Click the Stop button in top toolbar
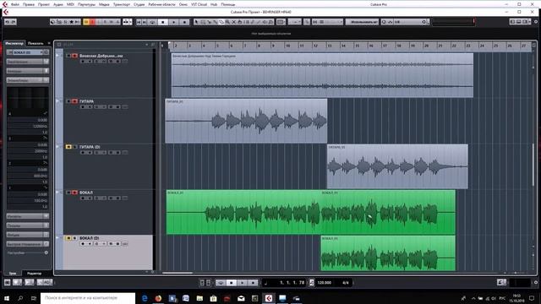 tap(163, 22)
